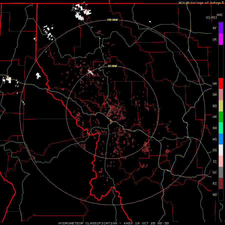Click the blue WS legend swatch
This screenshot has height=225, width=225.
point(221,139)
